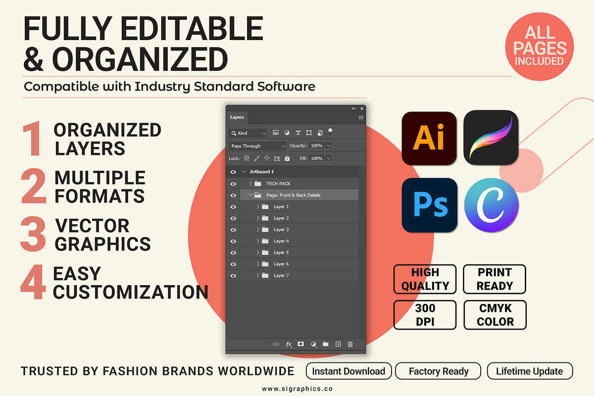Image resolution: width=594 pixels, height=396 pixels.
Task: Open the Layers panel hamburger menu
Action: coord(361,117)
